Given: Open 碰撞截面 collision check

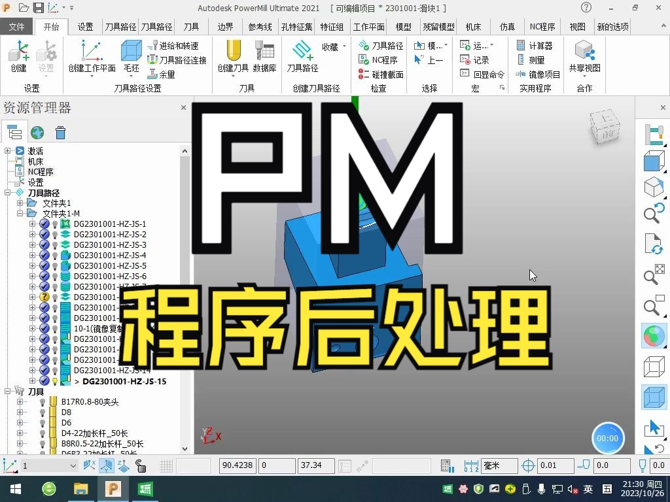Looking at the screenshot, I should click(x=381, y=75).
